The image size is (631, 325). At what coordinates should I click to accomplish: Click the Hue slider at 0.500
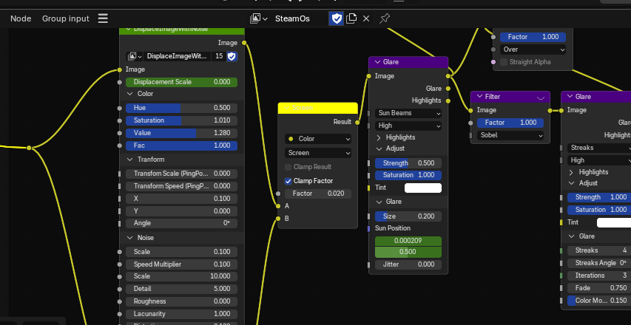point(181,108)
